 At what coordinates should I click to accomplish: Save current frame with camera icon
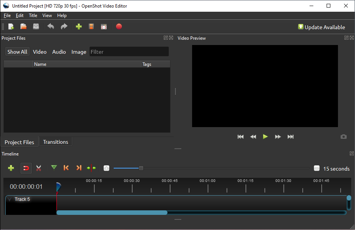coord(344,137)
